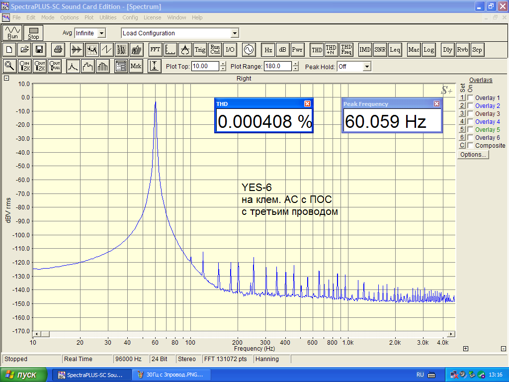Open the FFT settings icon

pyautogui.click(x=155, y=50)
